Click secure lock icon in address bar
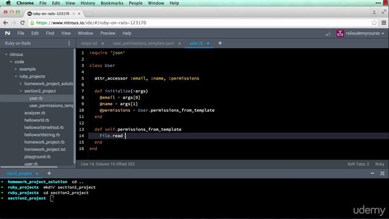Screen dimensions: 389x219 click(32, 23)
